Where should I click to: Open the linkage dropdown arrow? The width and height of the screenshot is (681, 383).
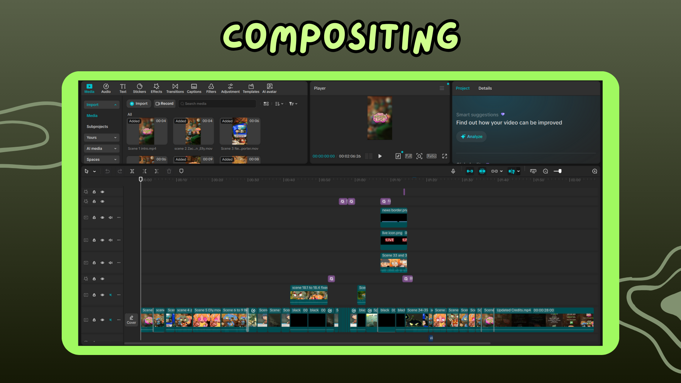501,171
